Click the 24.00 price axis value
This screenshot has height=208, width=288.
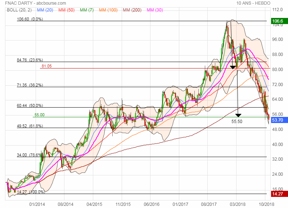[278, 174]
